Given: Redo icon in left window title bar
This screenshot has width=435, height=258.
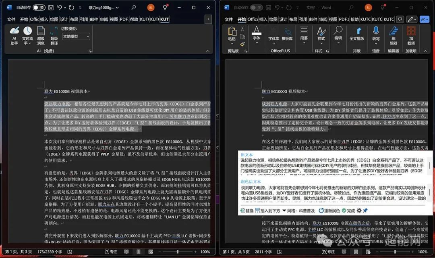Looking at the screenshot, I should [x=72, y=8].
